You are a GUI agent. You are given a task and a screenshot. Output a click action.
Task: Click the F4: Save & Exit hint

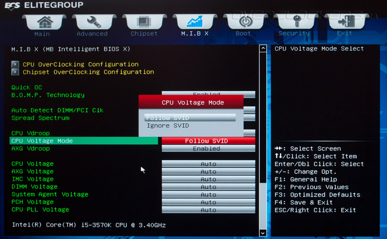[x=304, y=202]
